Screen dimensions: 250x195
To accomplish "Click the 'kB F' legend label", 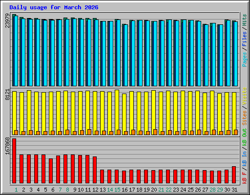I will tap(244, 177).
